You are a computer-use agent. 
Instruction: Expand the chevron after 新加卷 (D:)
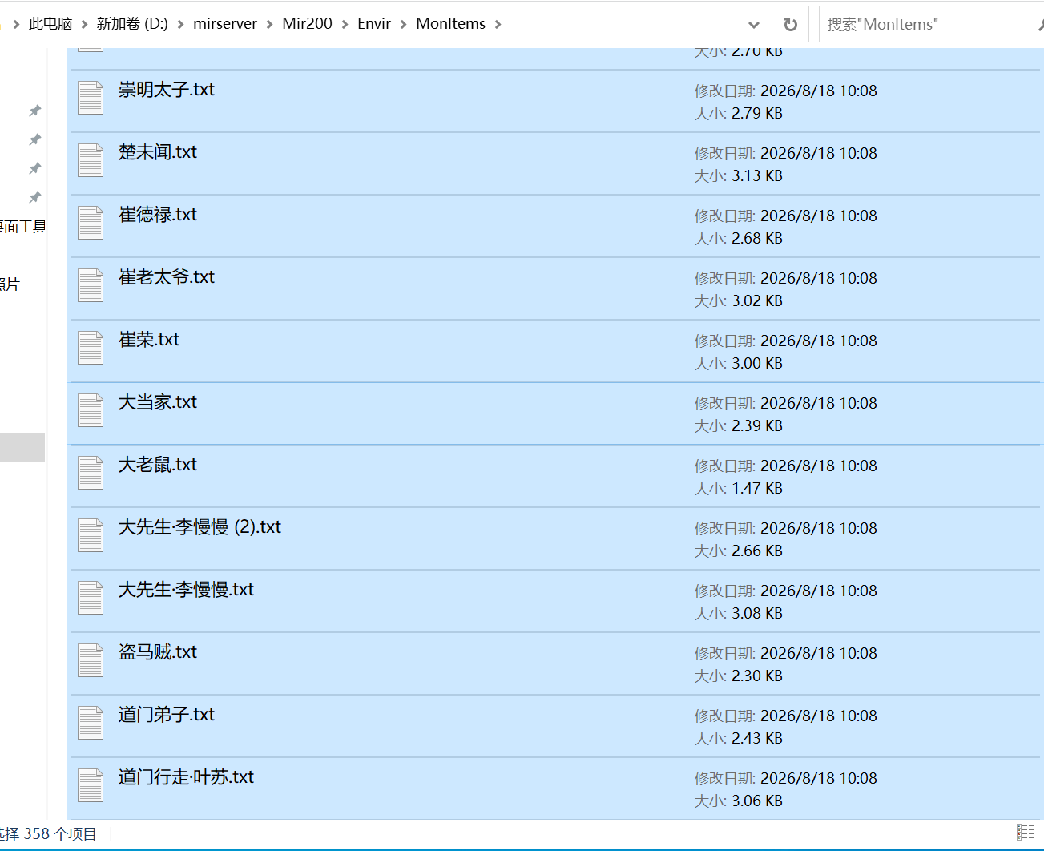click(x=180, y=25)
